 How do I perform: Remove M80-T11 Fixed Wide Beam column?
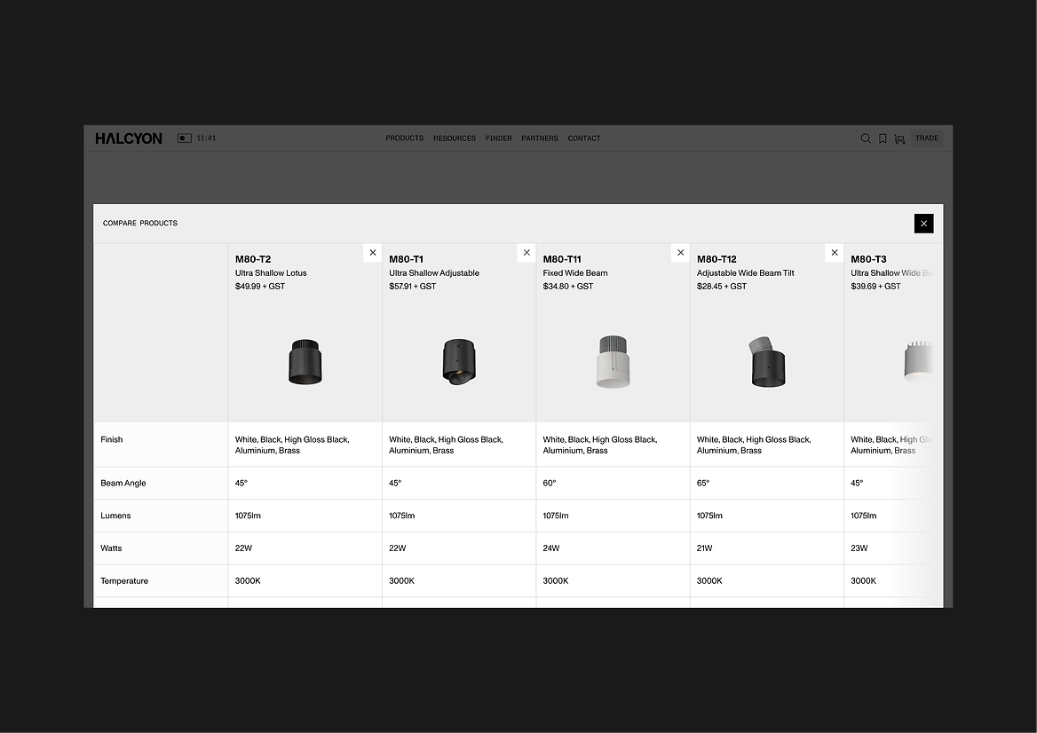681,253
